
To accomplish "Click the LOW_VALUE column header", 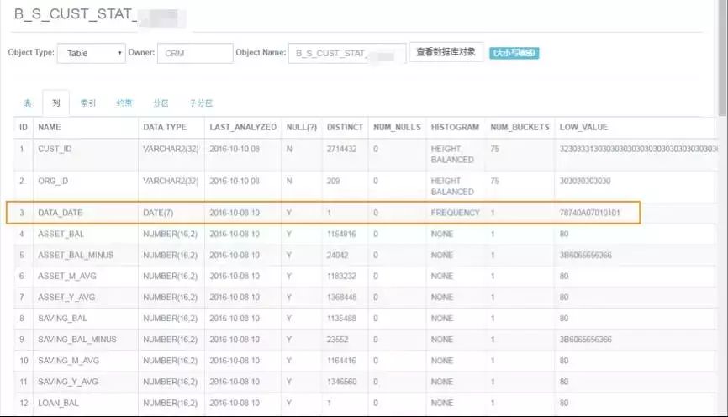I will coord(583,127).
